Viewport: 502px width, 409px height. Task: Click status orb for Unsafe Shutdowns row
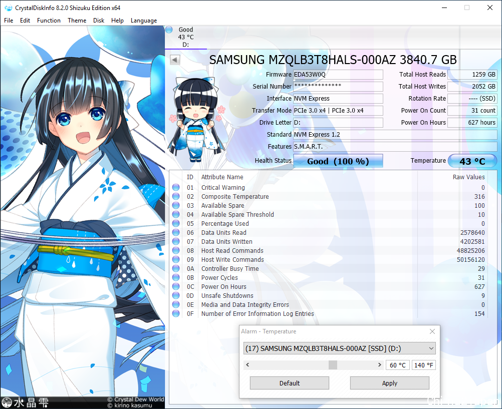176,295
